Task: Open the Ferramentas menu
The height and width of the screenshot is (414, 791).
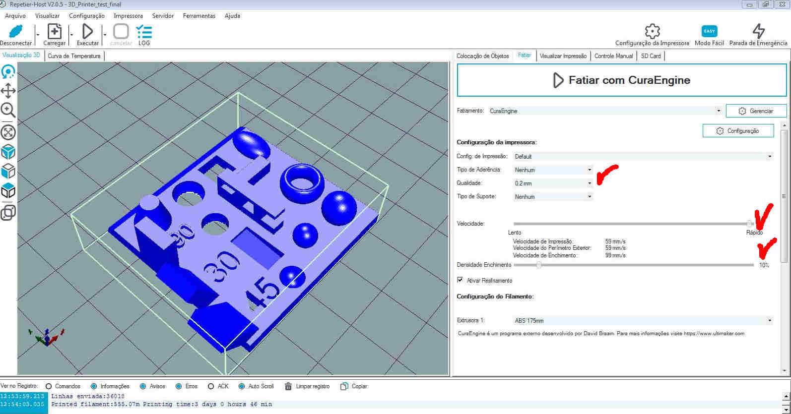Action: point(199,16)
